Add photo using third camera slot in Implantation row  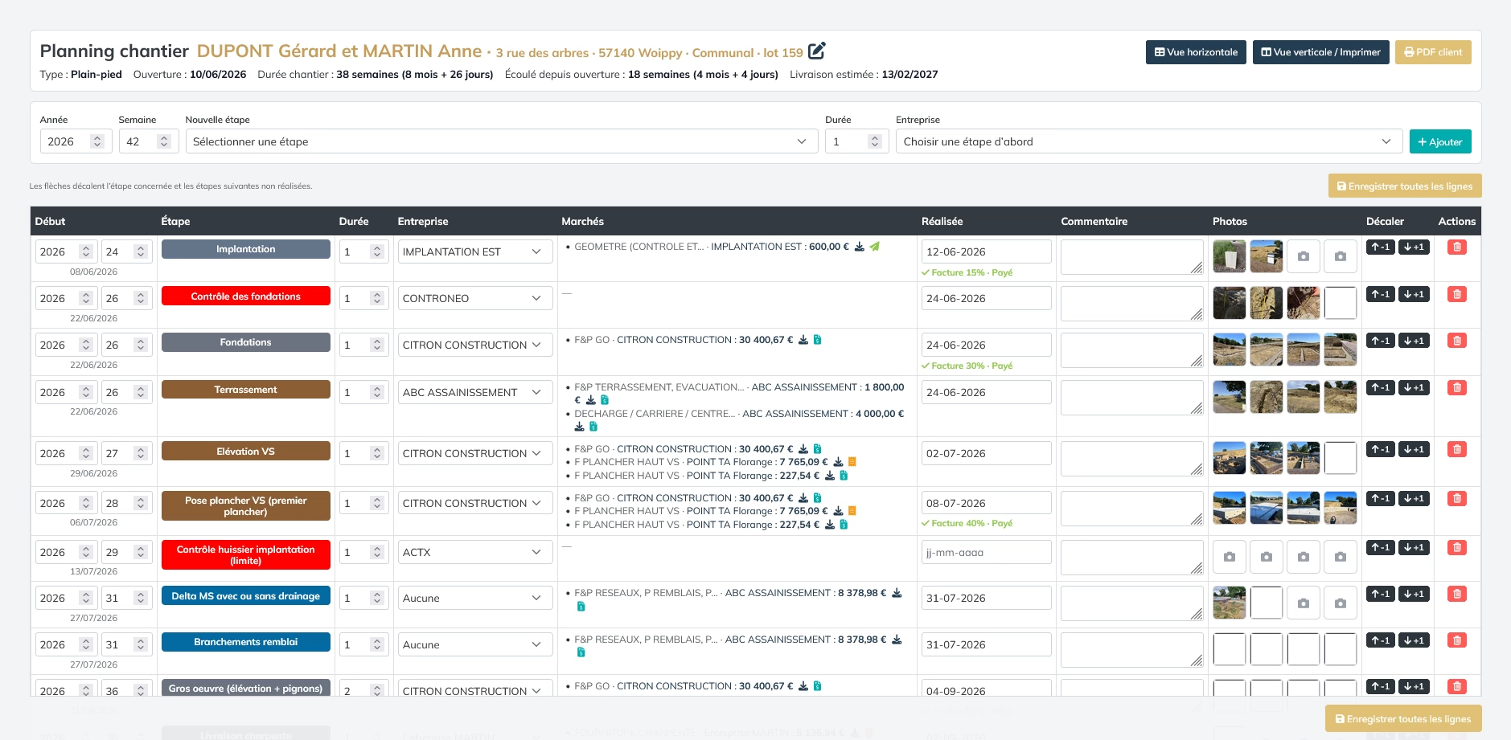point(1304,256)
